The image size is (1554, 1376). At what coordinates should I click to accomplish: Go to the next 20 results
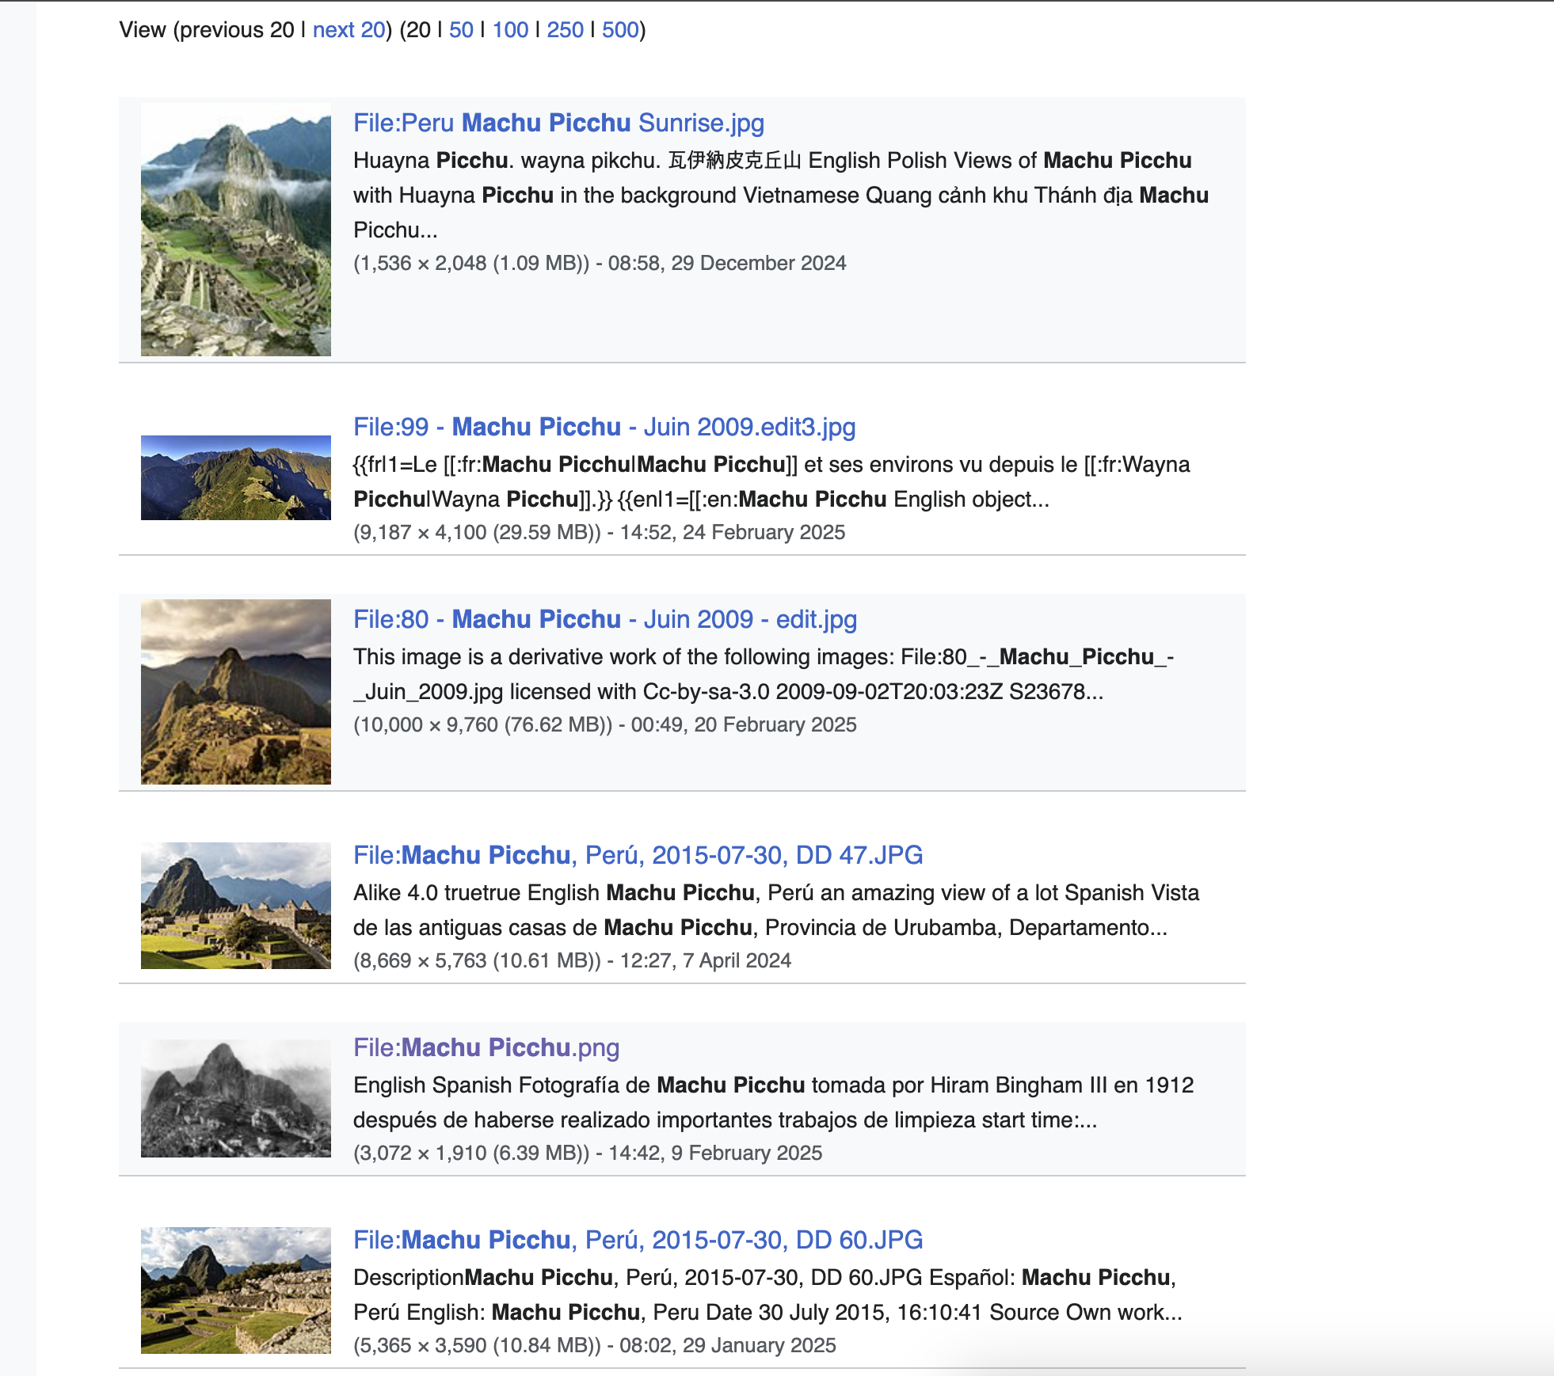(349, 30)
